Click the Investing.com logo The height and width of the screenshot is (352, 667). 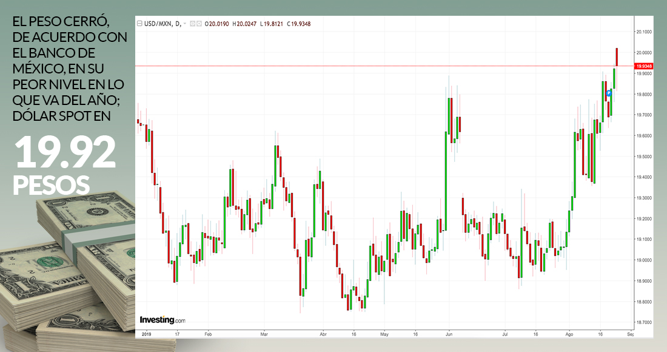163,320
